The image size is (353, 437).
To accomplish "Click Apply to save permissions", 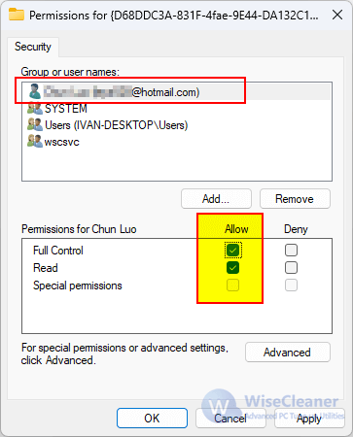I will (x=309, y=419).
